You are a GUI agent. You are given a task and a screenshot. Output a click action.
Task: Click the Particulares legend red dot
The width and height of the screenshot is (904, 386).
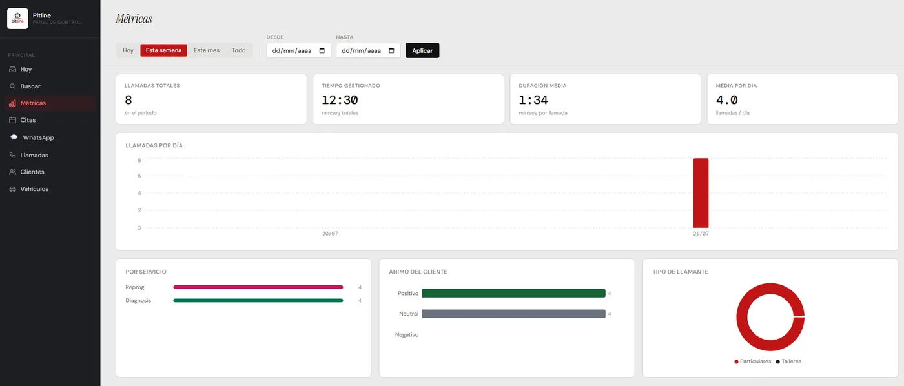[736, 361]
